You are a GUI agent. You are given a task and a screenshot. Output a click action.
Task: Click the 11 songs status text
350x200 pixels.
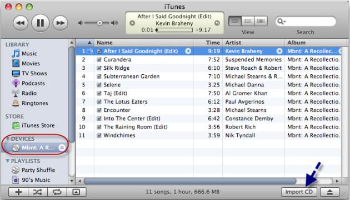tap(183, 192)
